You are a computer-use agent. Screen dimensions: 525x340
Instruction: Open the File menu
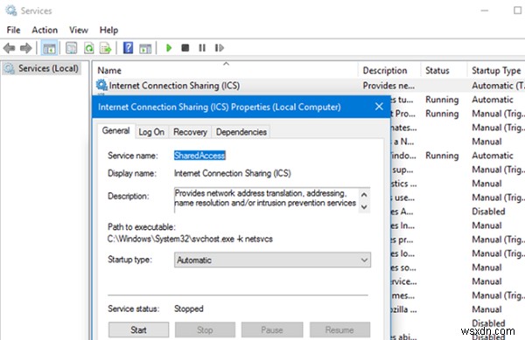(13, 30)
